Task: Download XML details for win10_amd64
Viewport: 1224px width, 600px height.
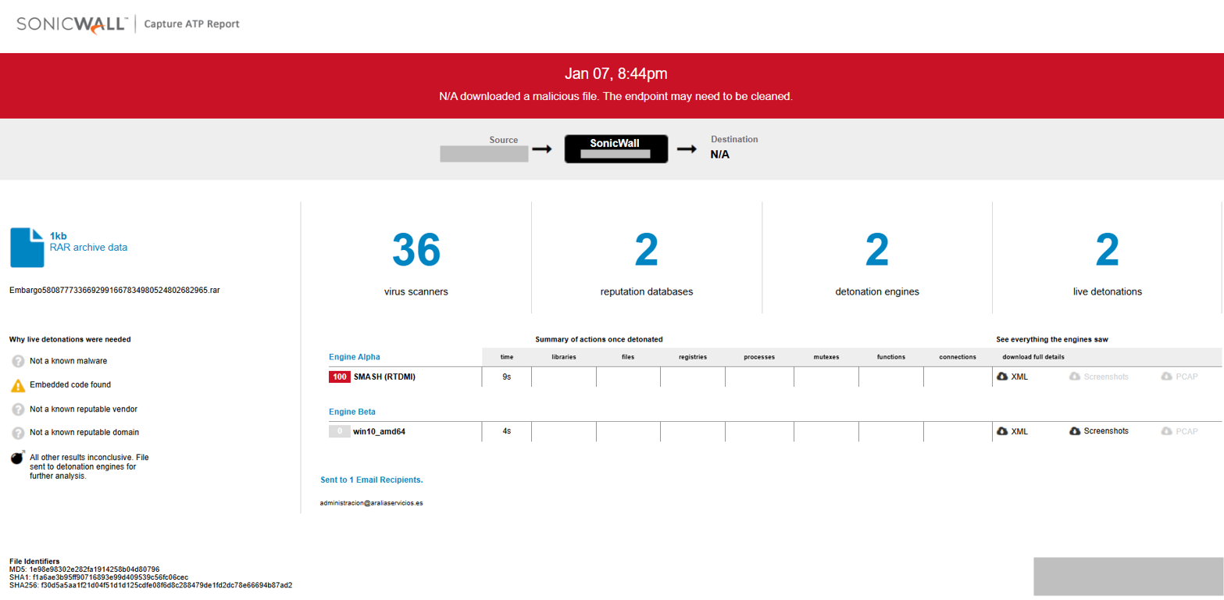Action: (x=1012, y=431)
